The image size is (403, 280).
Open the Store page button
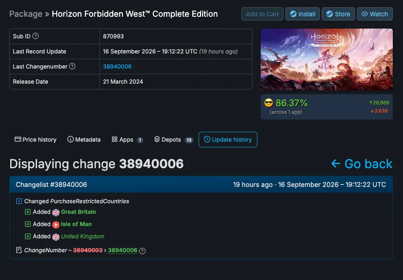click(x=338, y=14)
